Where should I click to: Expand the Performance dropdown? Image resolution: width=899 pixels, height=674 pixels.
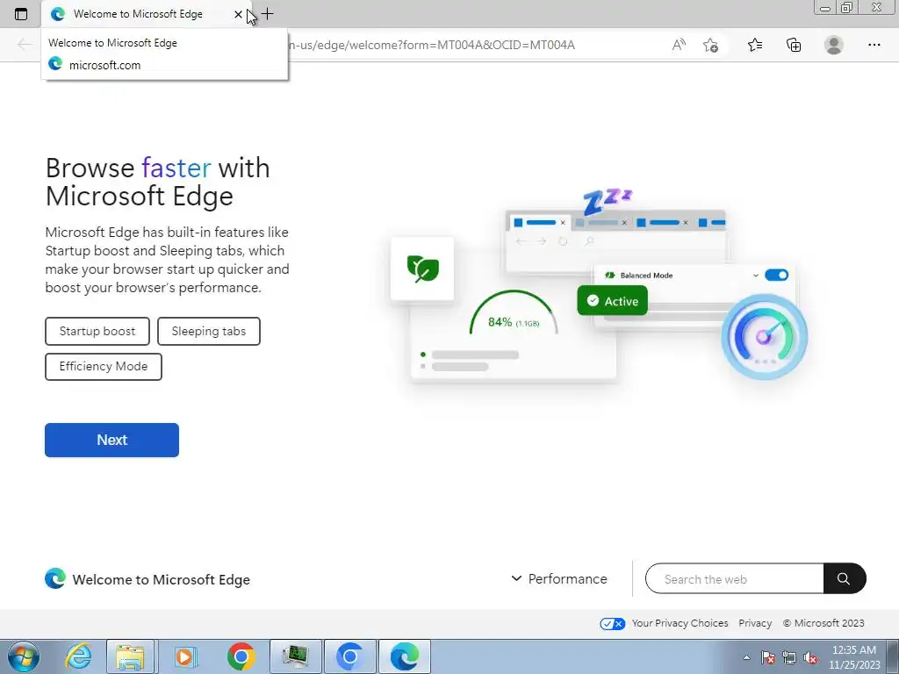[x=559, y=579]
